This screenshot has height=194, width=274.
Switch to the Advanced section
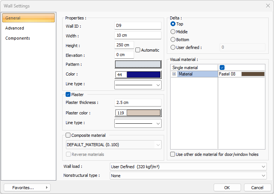(x=15, y=28)
